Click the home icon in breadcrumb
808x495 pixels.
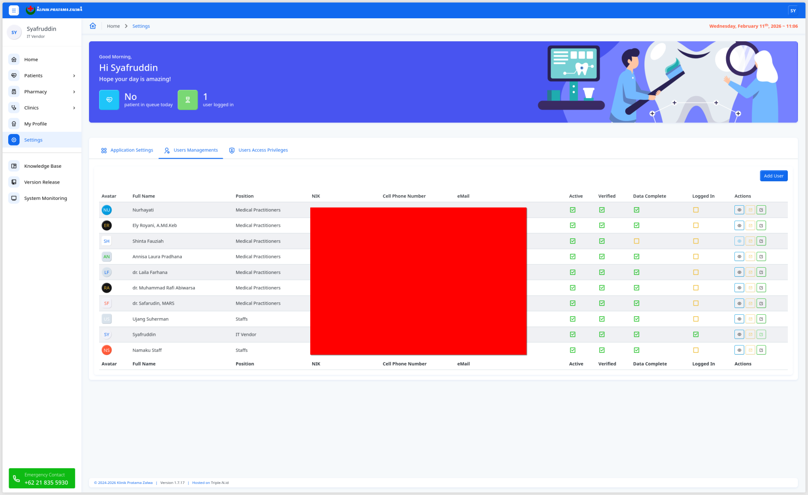[93, 26]
